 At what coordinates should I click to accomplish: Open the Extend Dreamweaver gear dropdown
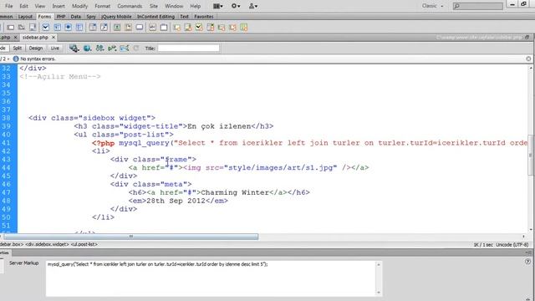coord(236,6)
